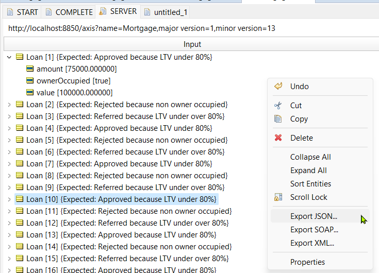Click the Undo arrow icon in context menu
This screenshot has height=273, width=379.
pos(278,87)
